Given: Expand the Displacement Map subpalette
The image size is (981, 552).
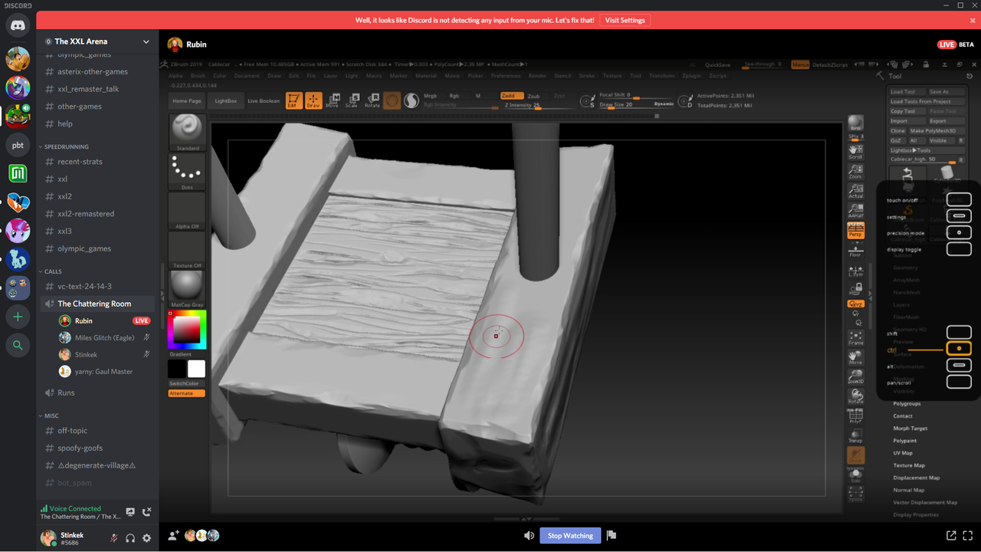Looking at the screenshot, I should pyautogui.click(x=916, y=478).
